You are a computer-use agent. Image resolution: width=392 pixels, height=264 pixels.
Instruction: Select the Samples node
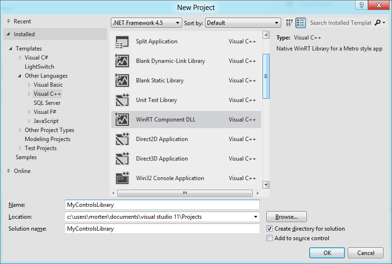(26, 157)
